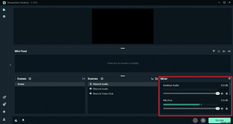233x124 pixels.
Task: Add a new scene with plus icon
Action: pos(30,78)
